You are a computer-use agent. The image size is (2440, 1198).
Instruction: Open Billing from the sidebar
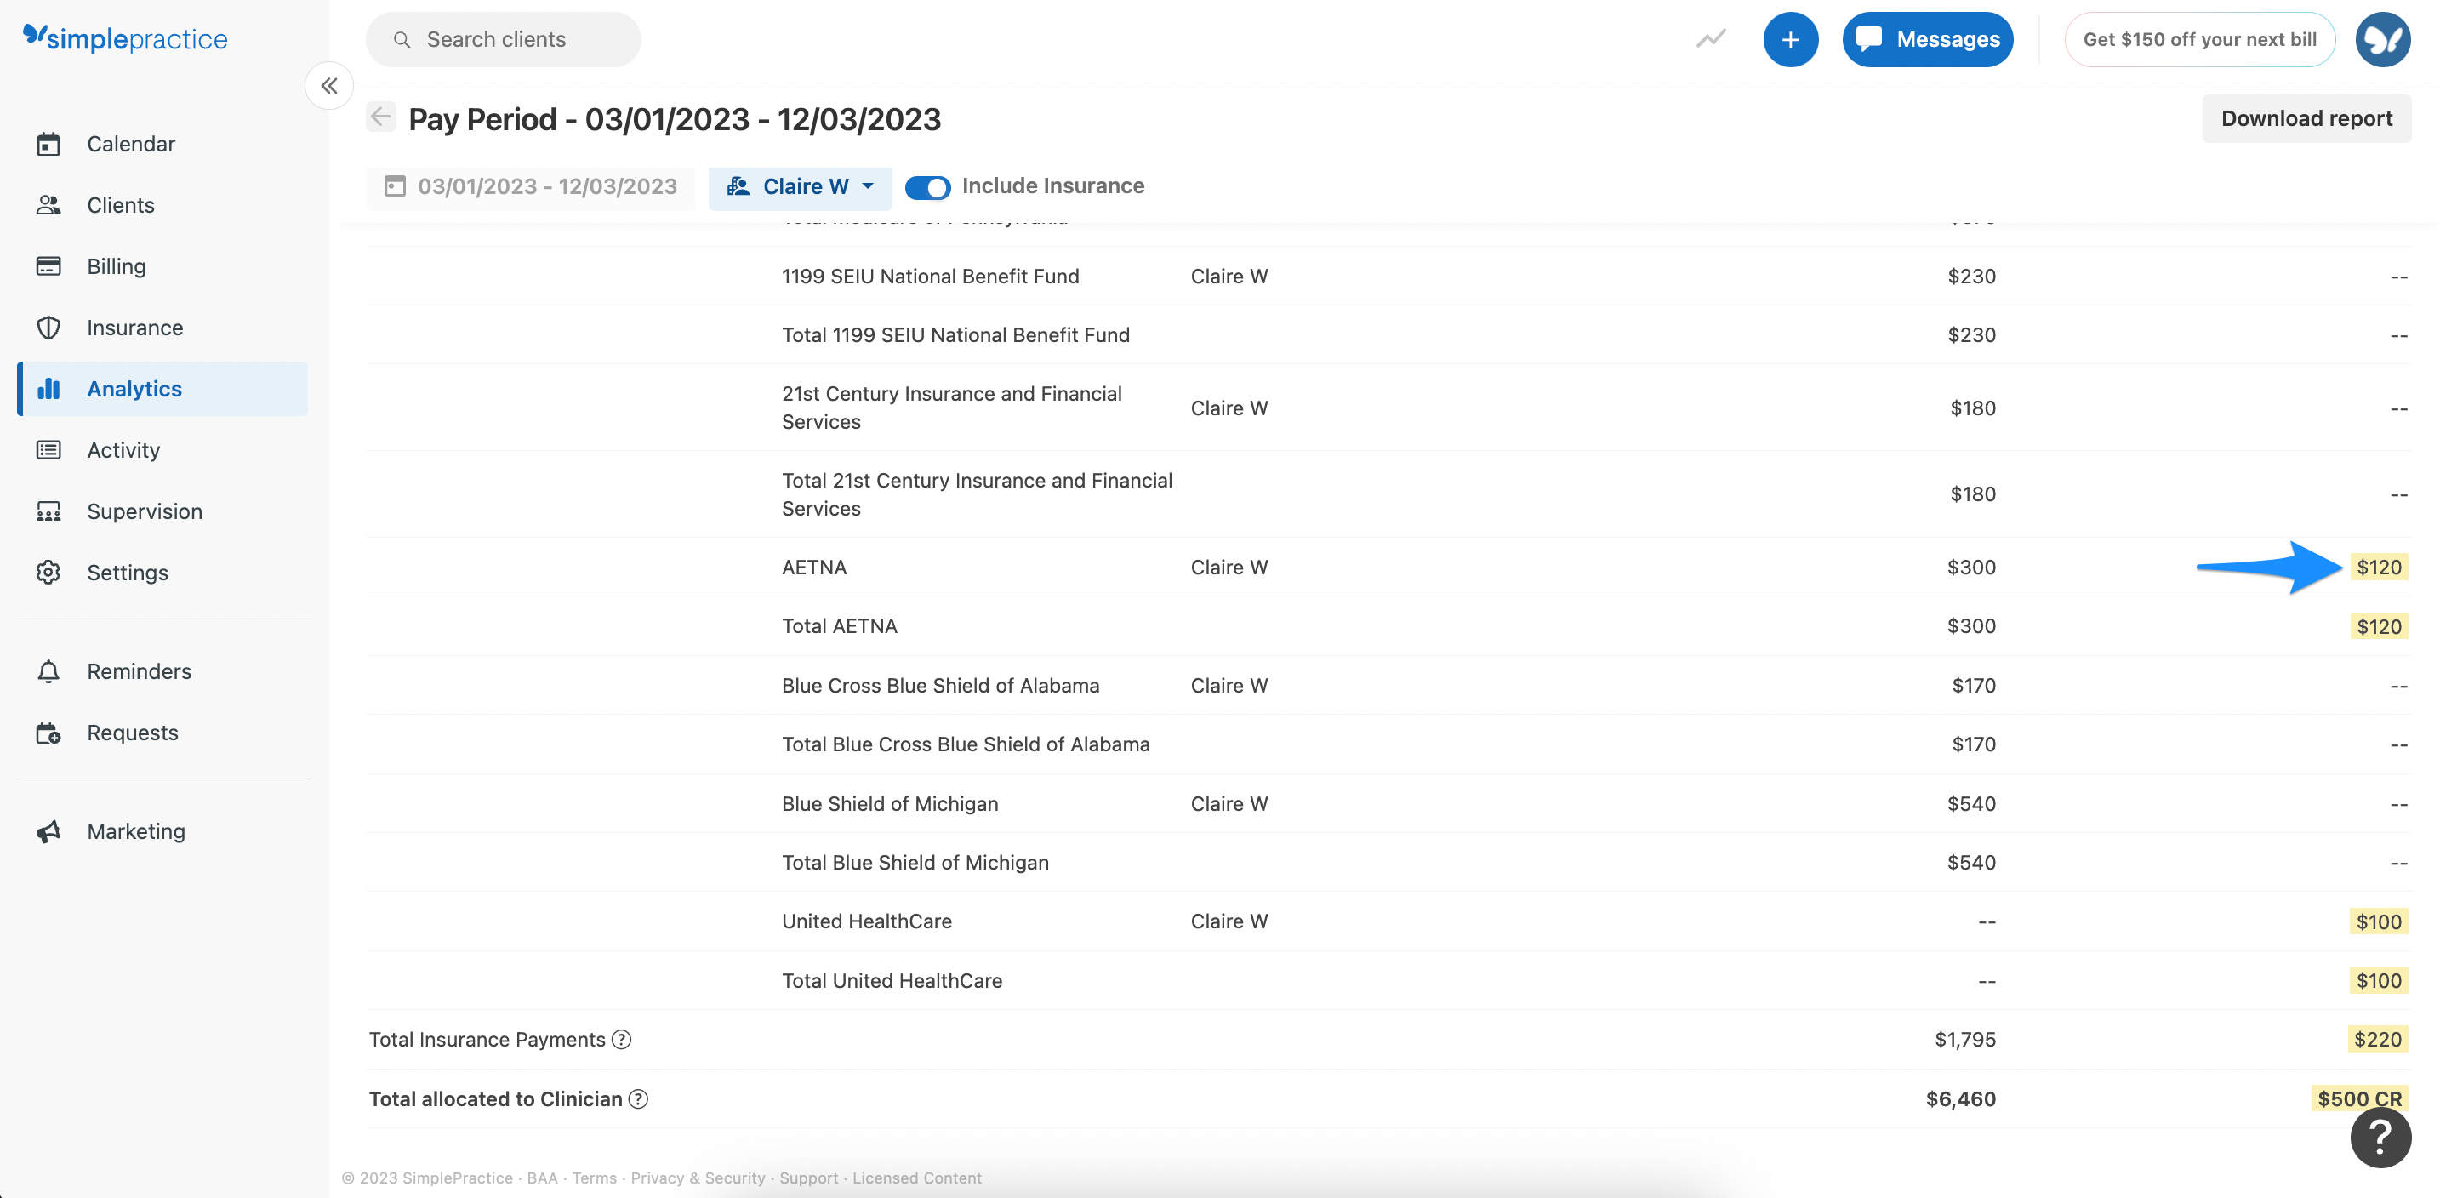pos(49,266)
